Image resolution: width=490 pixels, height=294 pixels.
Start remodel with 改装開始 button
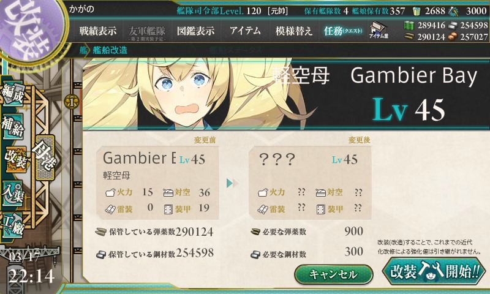[434, 271]
